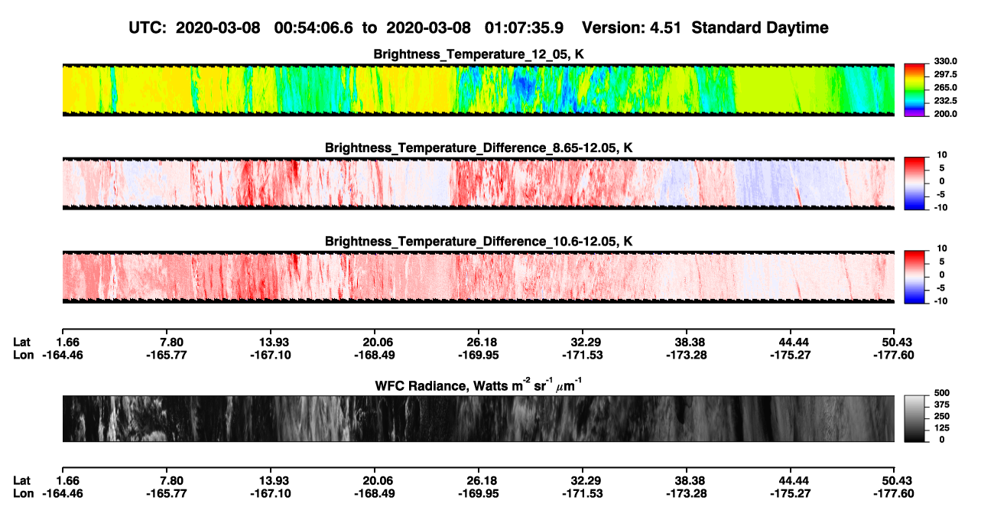Click the Brightness_Temperature_Difference_10.6-12.05 panel title
The width and height of the screenshot is (994, 510).
click(479, 242)
